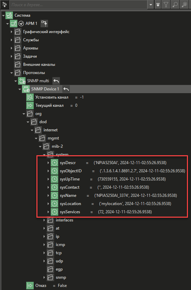The width and height of the screenshot is (191, 290).
Task: Select the Текущий канал value 0
Action: pyautogui.click(x=76, y=105)
